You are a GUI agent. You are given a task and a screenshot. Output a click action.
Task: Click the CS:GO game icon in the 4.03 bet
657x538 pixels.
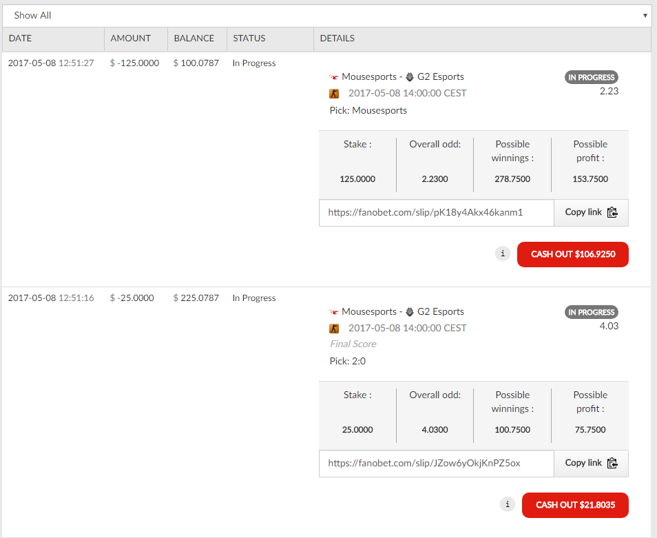(x=334, y=329)
